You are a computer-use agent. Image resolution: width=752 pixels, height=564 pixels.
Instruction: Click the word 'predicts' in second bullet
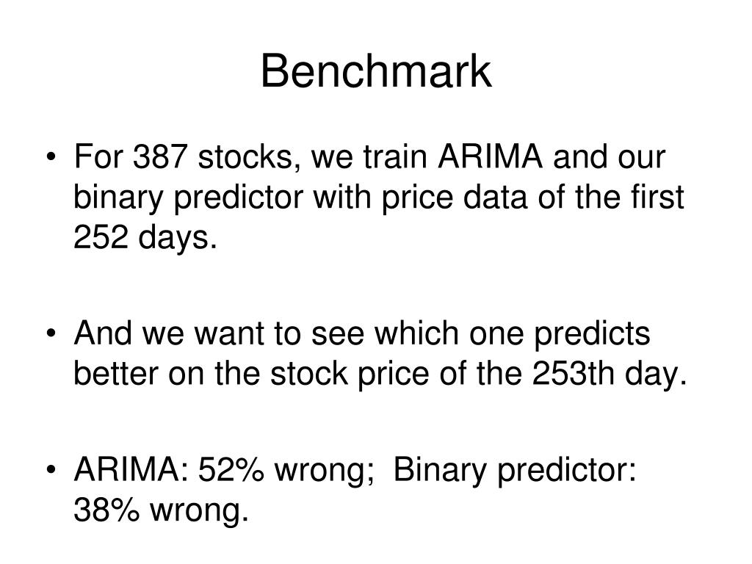coord(593,334)
